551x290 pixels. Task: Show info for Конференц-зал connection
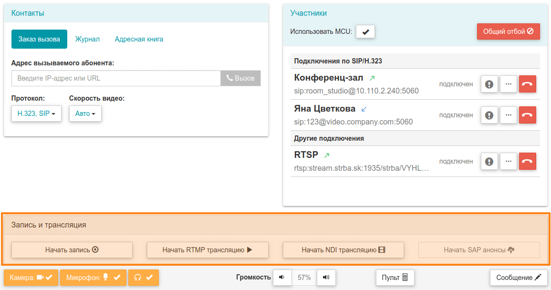[489, 84]
